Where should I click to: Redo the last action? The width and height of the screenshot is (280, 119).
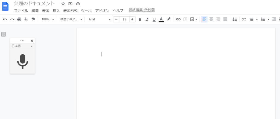12,19
